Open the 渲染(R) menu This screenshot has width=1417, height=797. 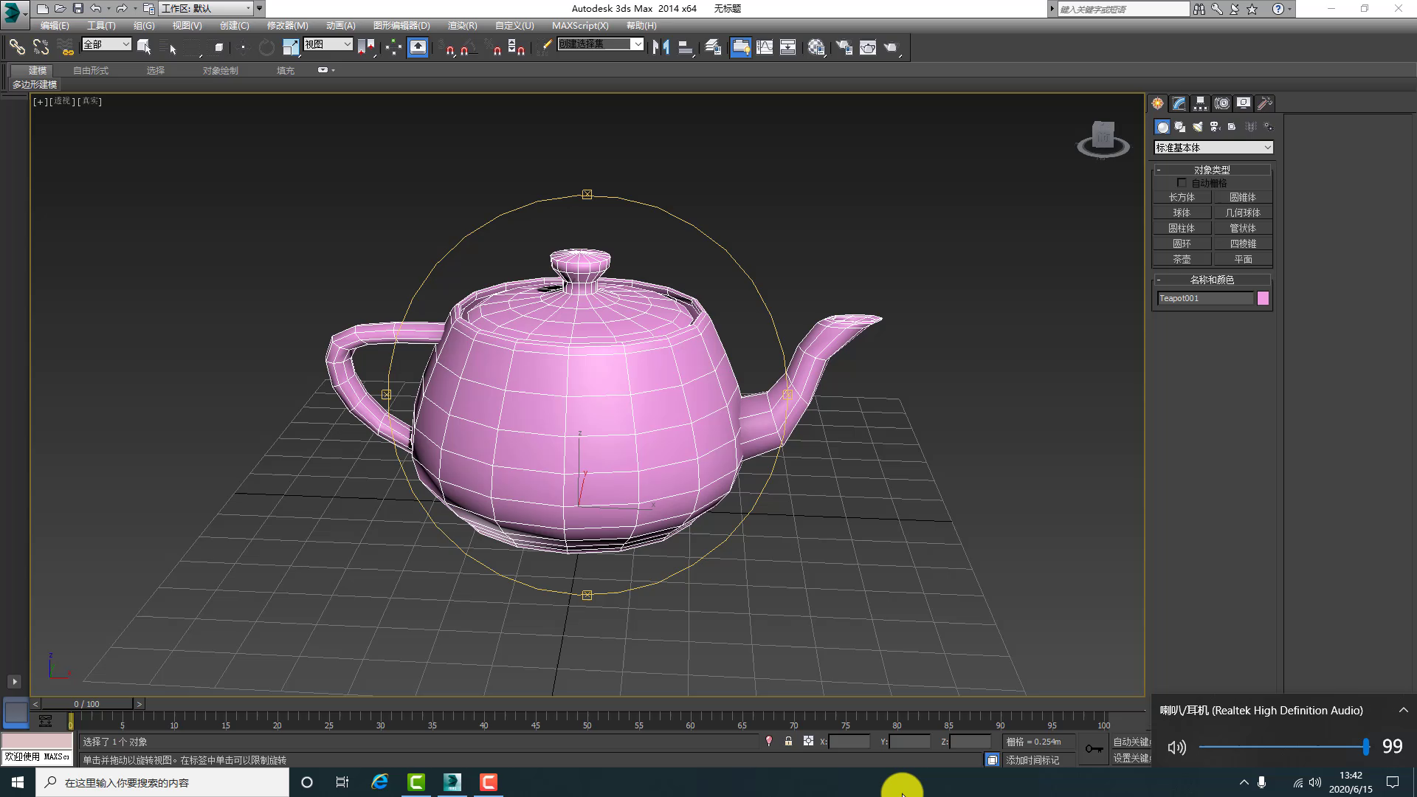[462, 25]
